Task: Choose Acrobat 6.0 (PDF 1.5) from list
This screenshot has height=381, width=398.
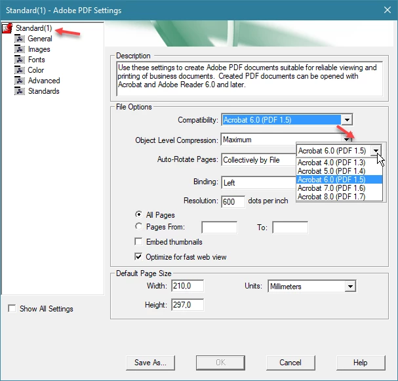Action: coord(340,180)
